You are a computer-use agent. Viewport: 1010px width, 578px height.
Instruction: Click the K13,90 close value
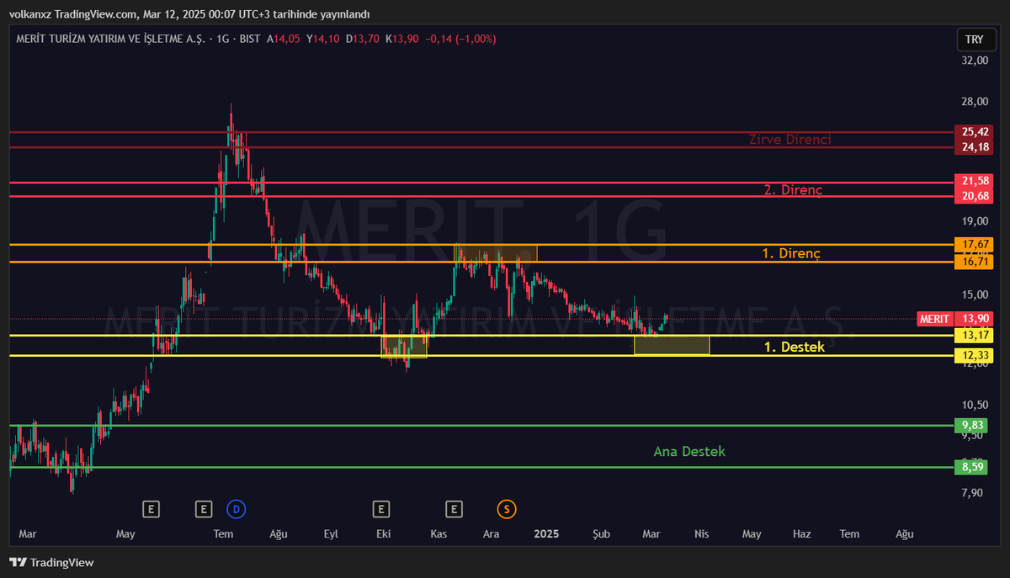pyautogui.click(x=401, y=39)
